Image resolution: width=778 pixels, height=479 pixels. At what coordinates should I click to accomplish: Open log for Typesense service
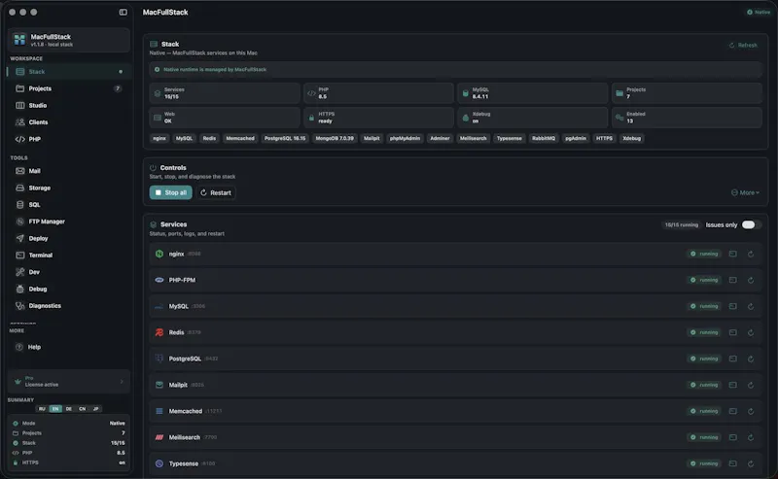(732, 463)
